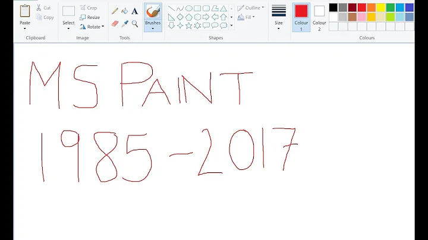Select the Text tool

134,11
